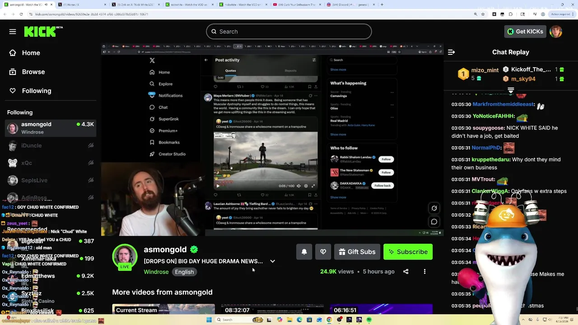Click the browser back arrow
The width and height of the screenshot is (578, 325).
5,14
